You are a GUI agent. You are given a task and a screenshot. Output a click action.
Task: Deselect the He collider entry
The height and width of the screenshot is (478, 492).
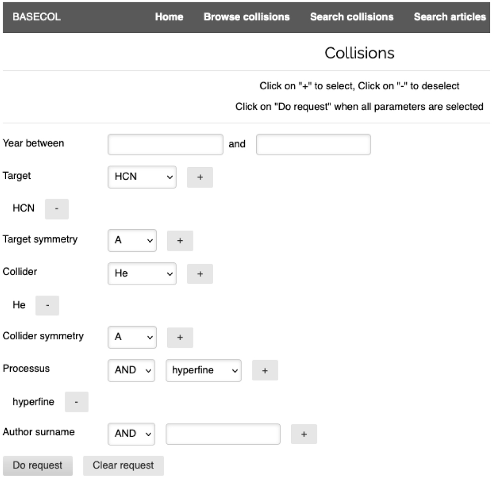47,305
